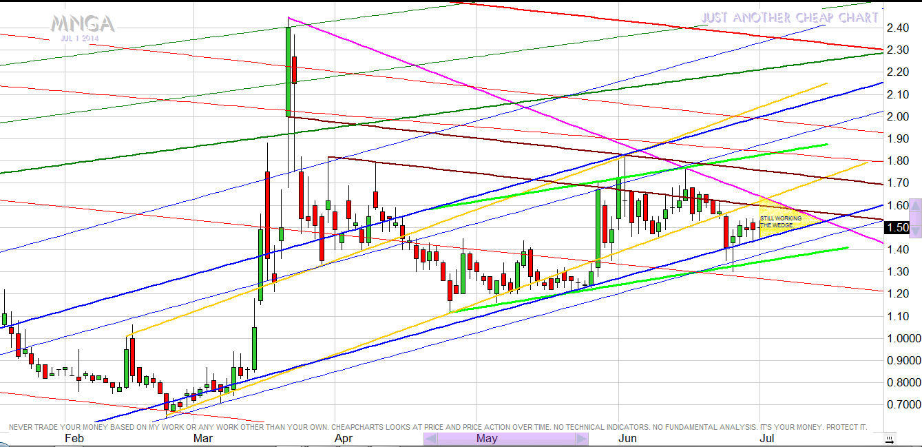
Task: Click the right arrow on the time scrollbar
Action: (582, 439)
